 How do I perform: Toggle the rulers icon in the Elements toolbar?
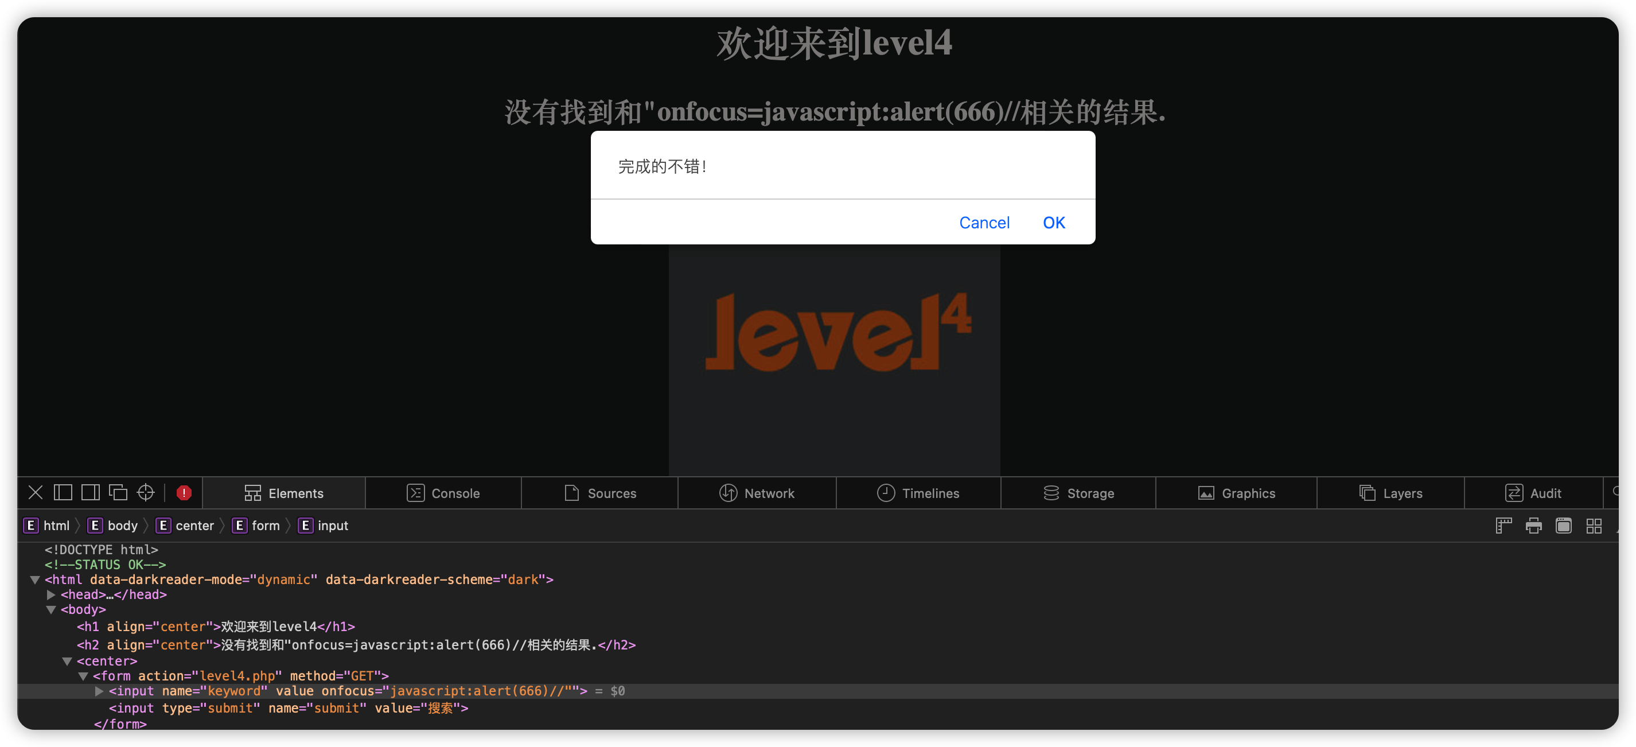point(1503,526)
